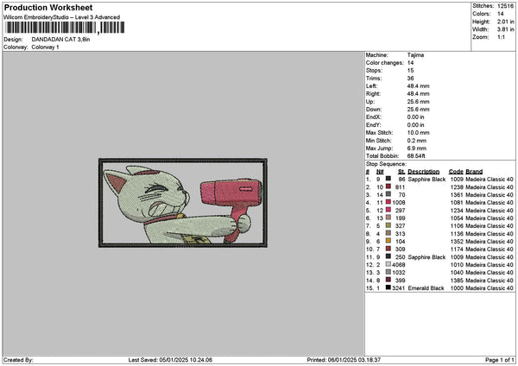
Task: Select the Width value 3.81 in
Action: pos(505,29)
